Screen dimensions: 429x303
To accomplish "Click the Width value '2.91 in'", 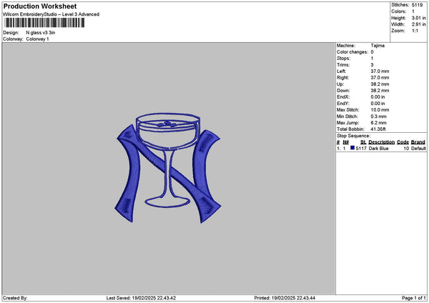I will 418,24.
